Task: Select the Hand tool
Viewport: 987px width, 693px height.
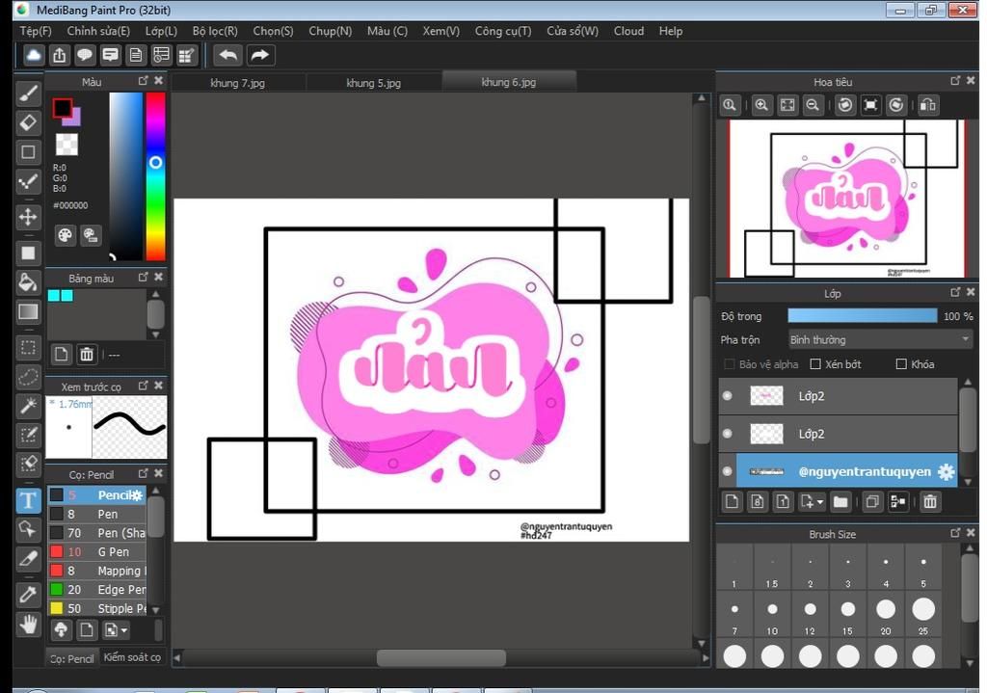Action: [28, 625]
